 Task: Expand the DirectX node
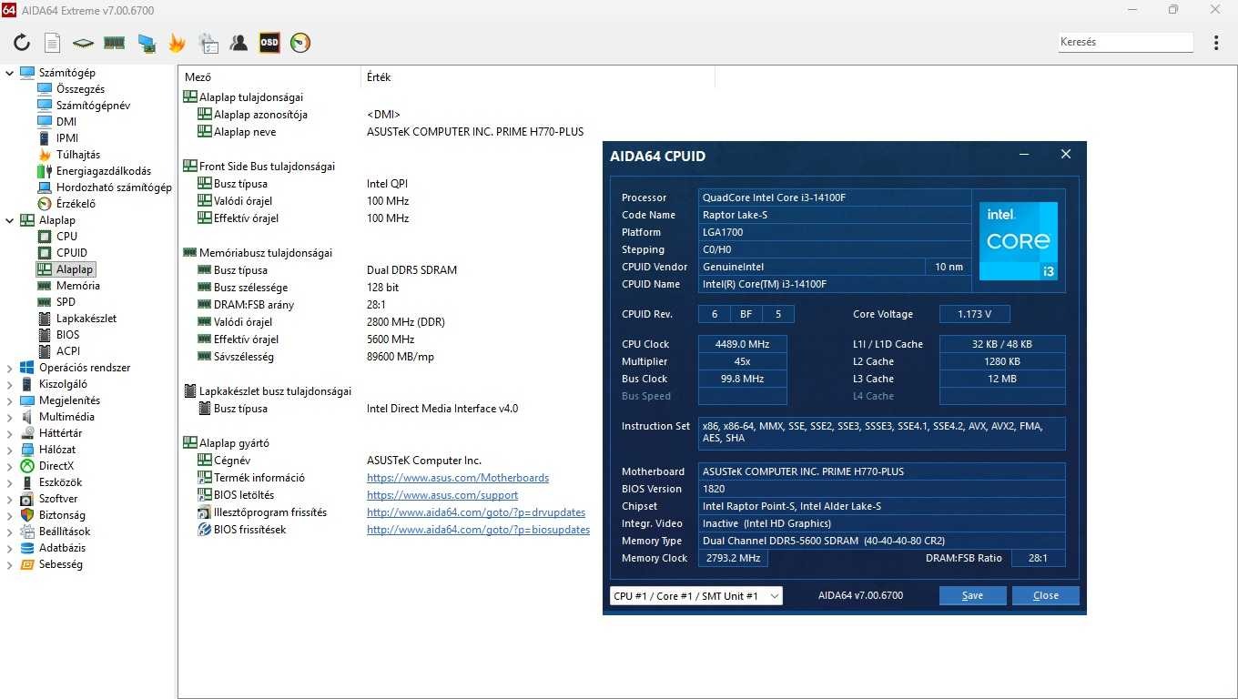pyautogui.click(x=10, y=466)
